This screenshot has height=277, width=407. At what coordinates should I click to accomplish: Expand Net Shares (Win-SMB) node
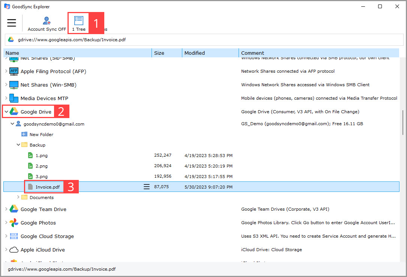(x=6, y=85)
